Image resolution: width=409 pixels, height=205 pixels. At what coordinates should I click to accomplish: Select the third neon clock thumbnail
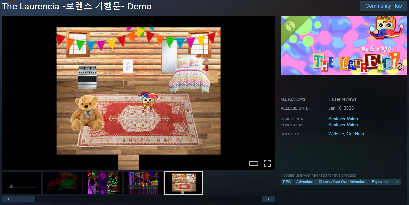pyautogui.click(x=103, y=183)
